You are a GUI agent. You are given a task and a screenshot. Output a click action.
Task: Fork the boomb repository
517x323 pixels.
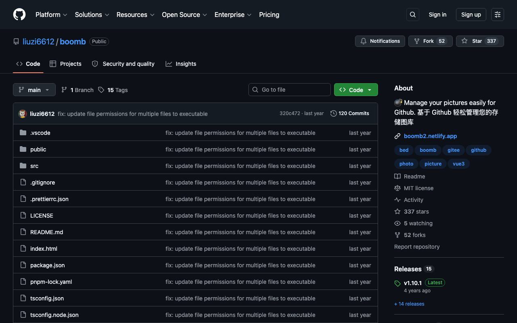point(431,41)
